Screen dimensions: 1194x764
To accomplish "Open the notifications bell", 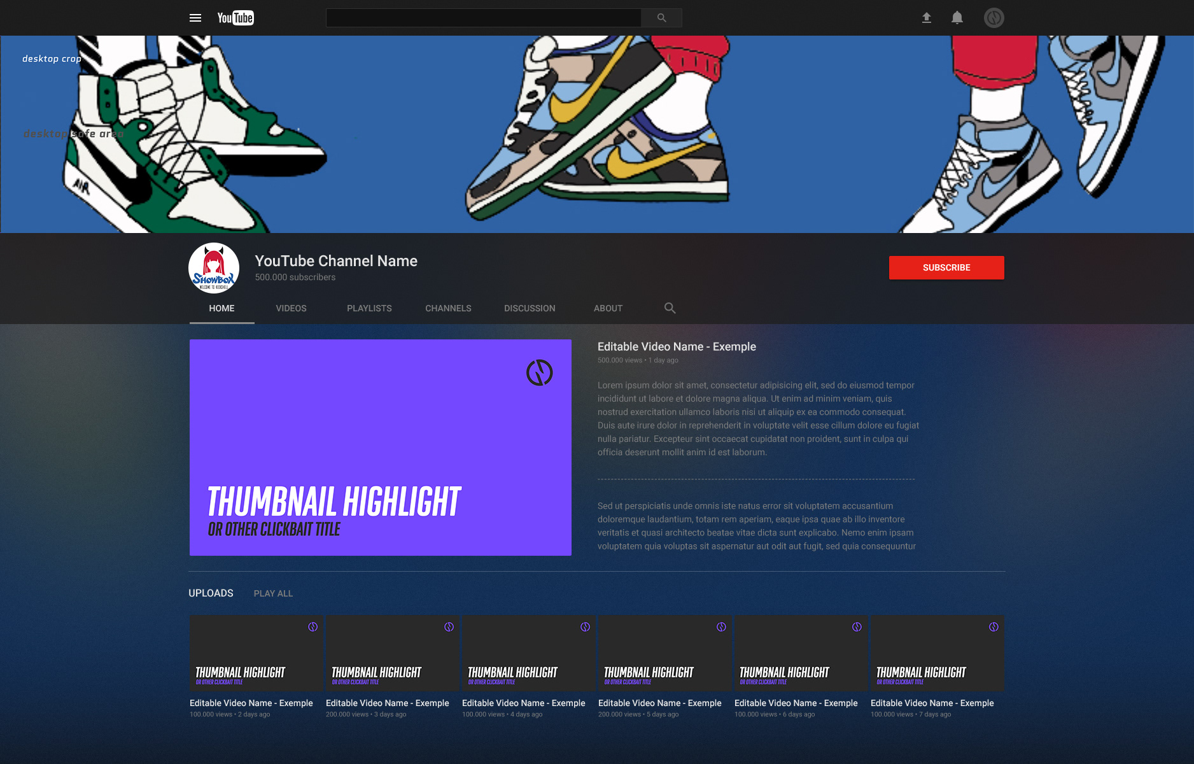I will (957, 18).
